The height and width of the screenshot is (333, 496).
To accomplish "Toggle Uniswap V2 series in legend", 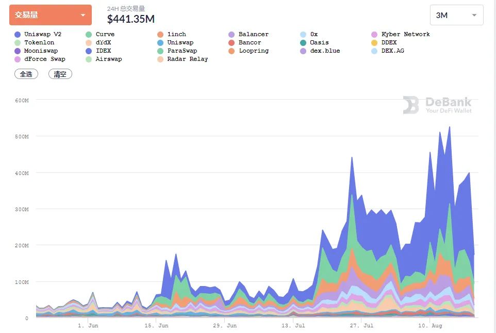I will coord(42,34).
